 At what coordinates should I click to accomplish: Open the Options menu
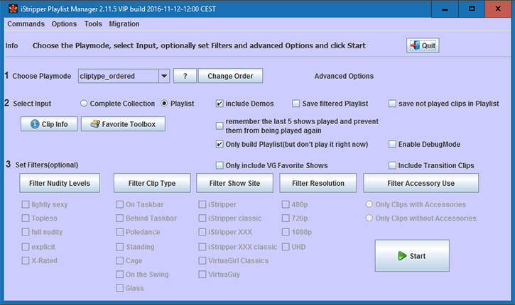pyautogui.click(x=64, y=24)
